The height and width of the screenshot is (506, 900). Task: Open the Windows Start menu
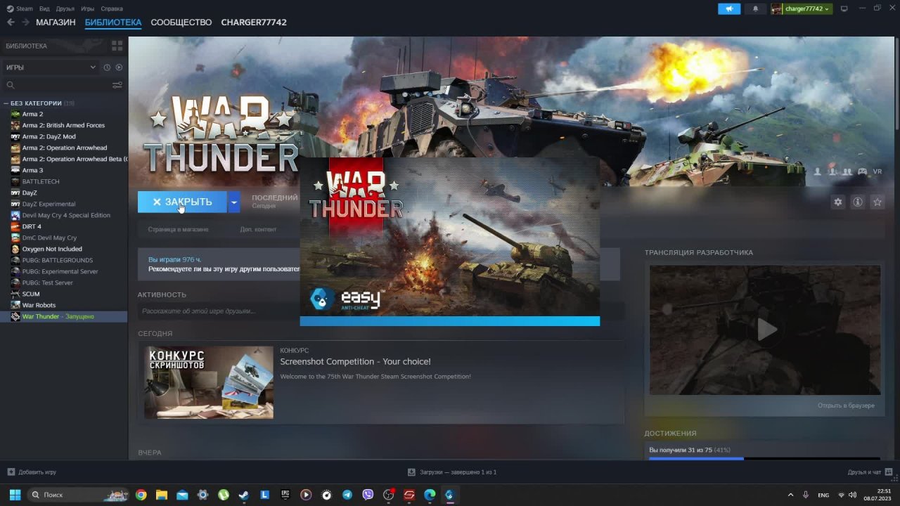click(x=15, y=495)
